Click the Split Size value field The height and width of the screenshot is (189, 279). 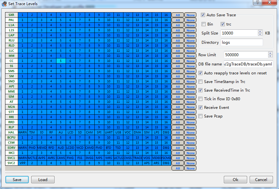tap(239, 33)
